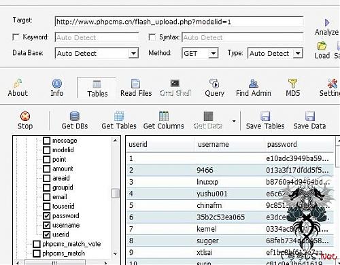Open the Read Files tool
This screenshot has height=265, width=340.
[136, 84]
